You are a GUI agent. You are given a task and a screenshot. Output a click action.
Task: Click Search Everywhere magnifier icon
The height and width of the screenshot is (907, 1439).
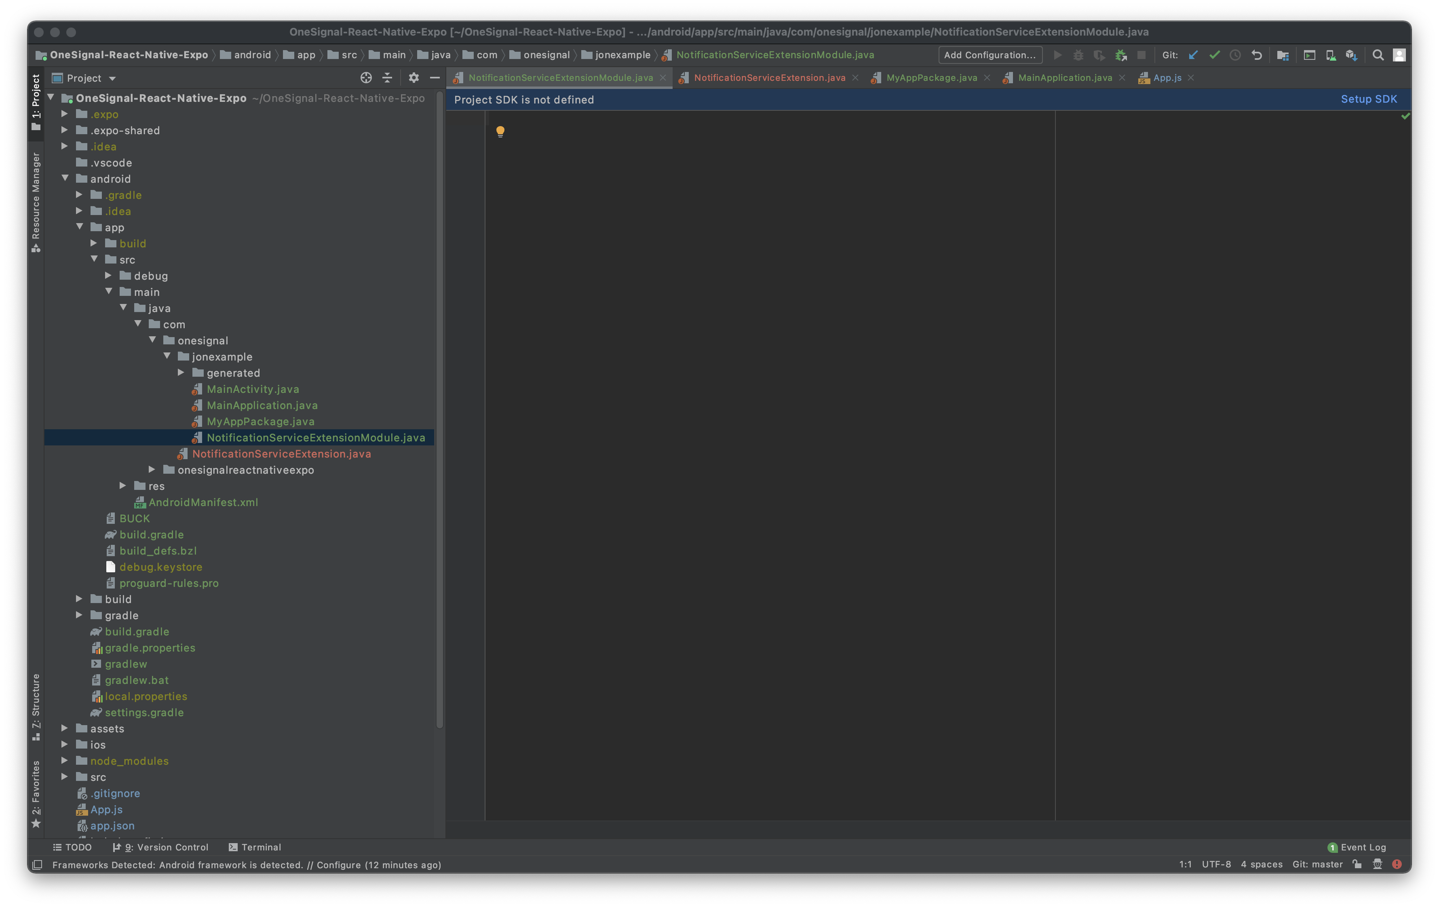point(1378,55)
